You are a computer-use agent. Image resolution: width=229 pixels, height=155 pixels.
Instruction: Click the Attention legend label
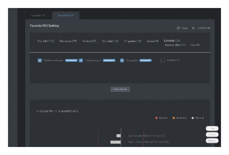[x=181, y=118]
